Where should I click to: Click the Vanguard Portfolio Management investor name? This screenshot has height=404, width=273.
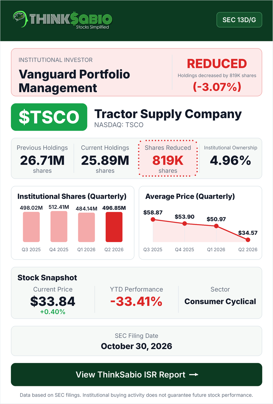(74, 81)
